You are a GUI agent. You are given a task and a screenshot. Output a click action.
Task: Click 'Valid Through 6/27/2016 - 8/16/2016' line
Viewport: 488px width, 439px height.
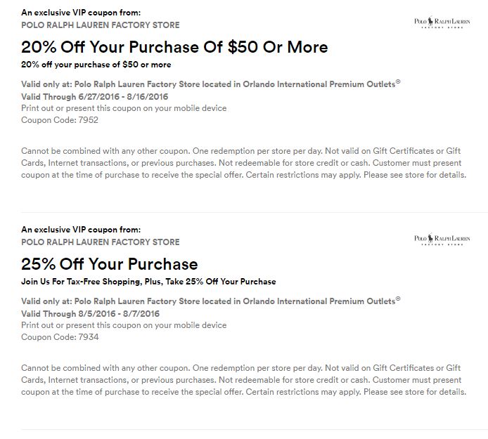[x=95, y=97]
